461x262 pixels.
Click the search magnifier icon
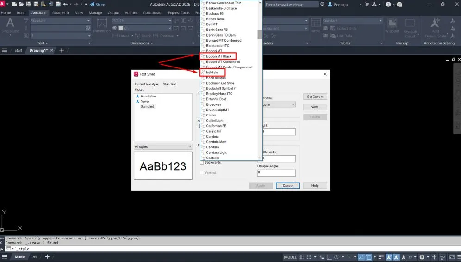click(x=323, y=5)
